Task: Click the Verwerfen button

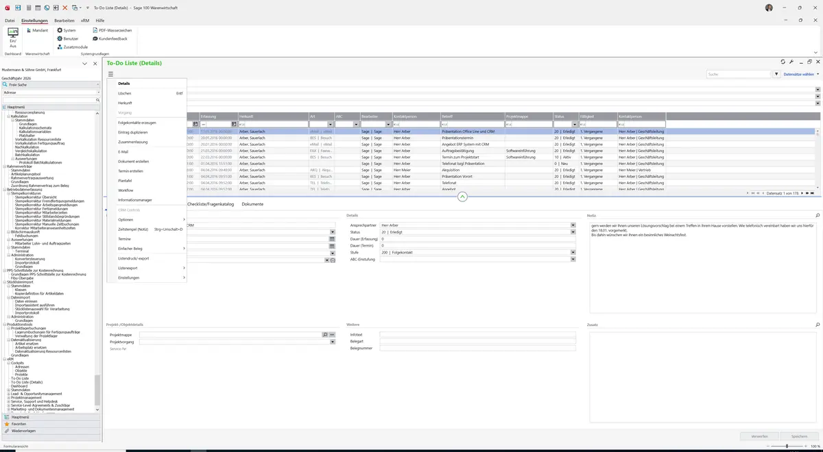Action: [x=760, y=436]
